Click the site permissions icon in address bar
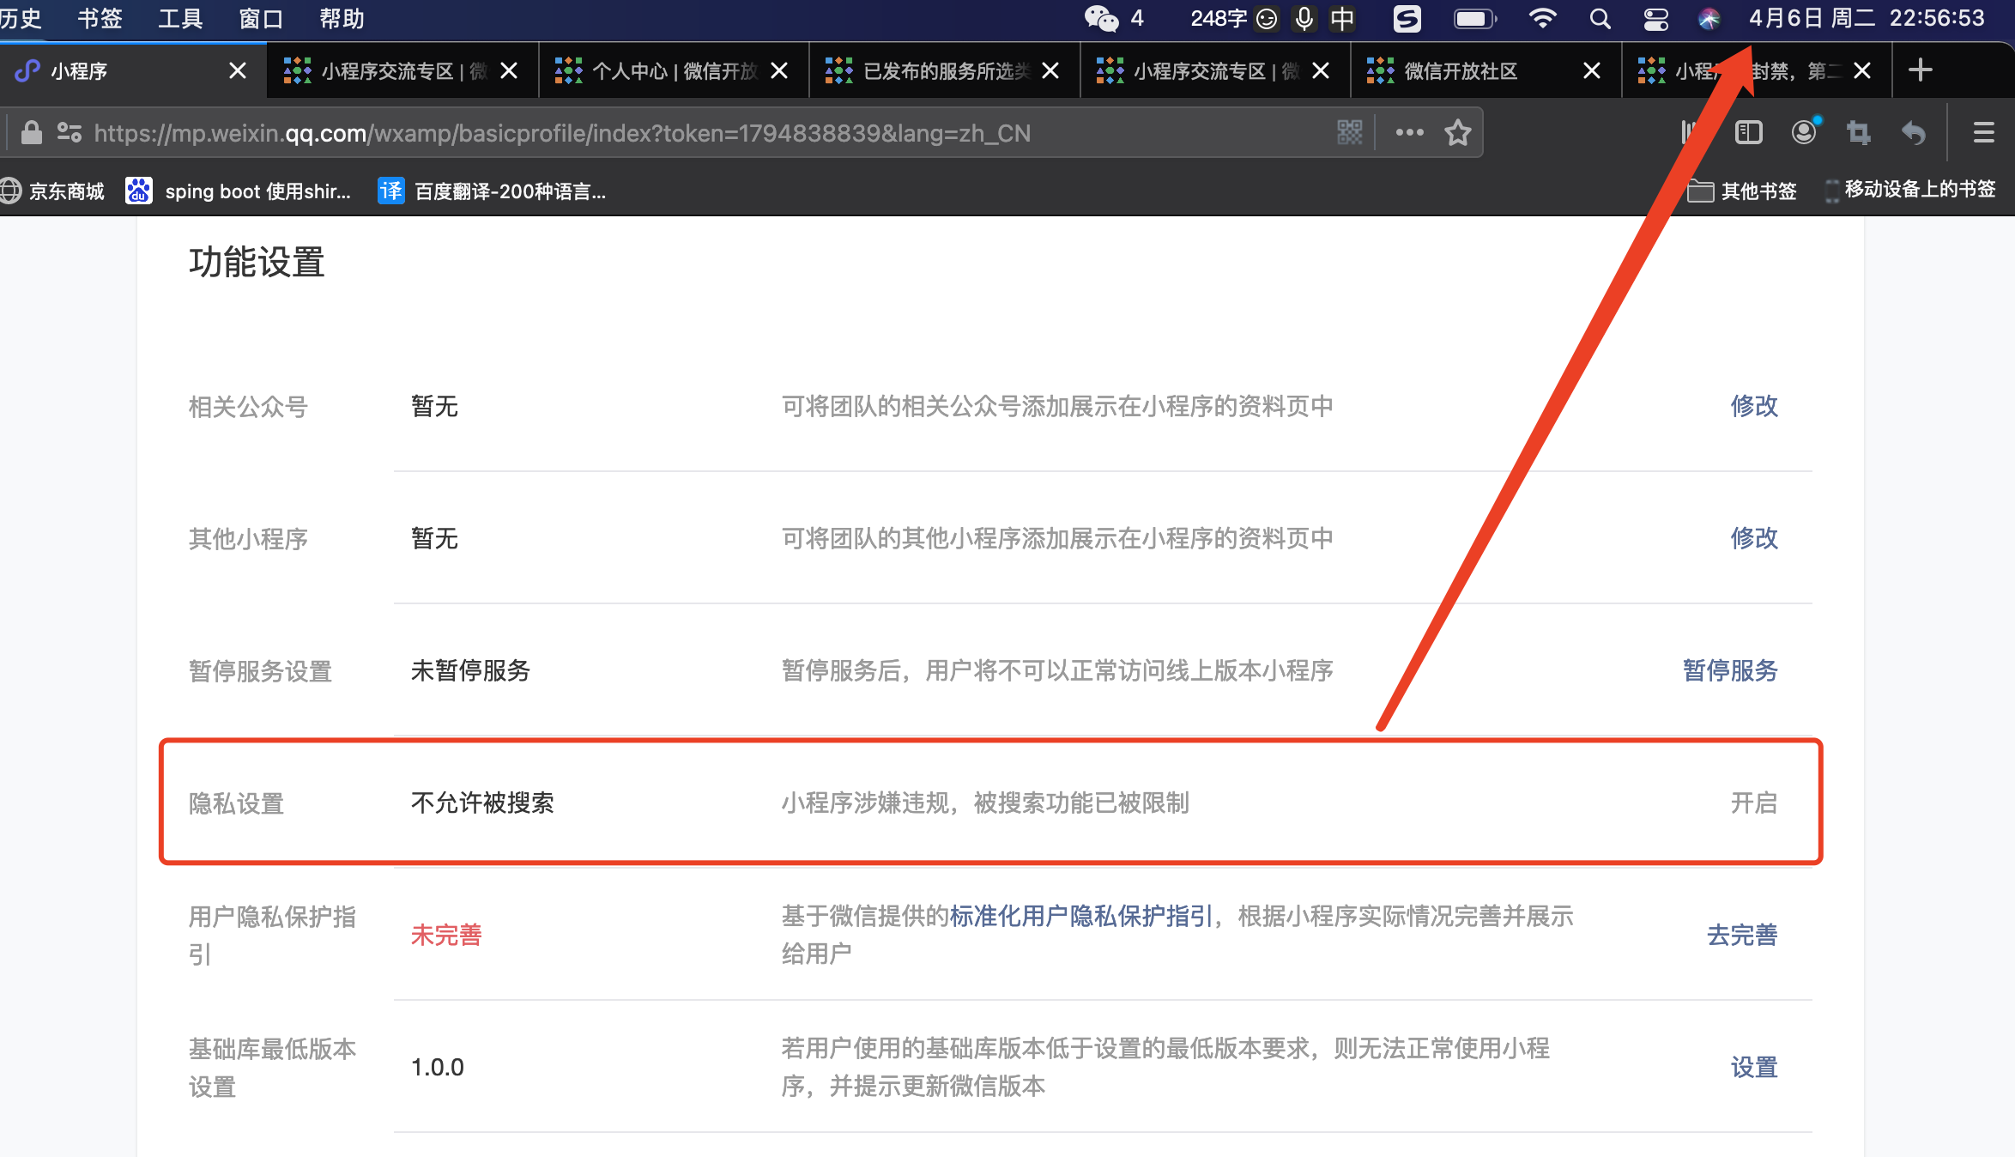The height and width of the screenshot is (1157, 2015). point(69,132)
